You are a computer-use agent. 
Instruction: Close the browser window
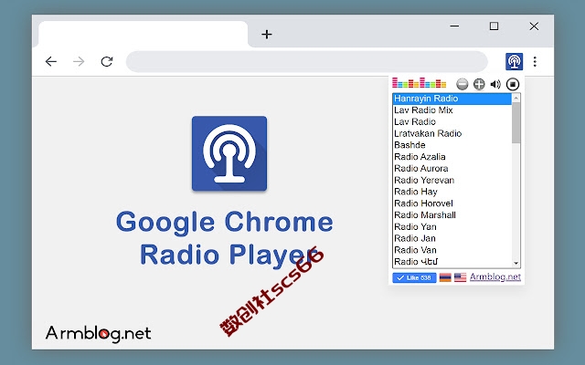[x=534, y=26]
